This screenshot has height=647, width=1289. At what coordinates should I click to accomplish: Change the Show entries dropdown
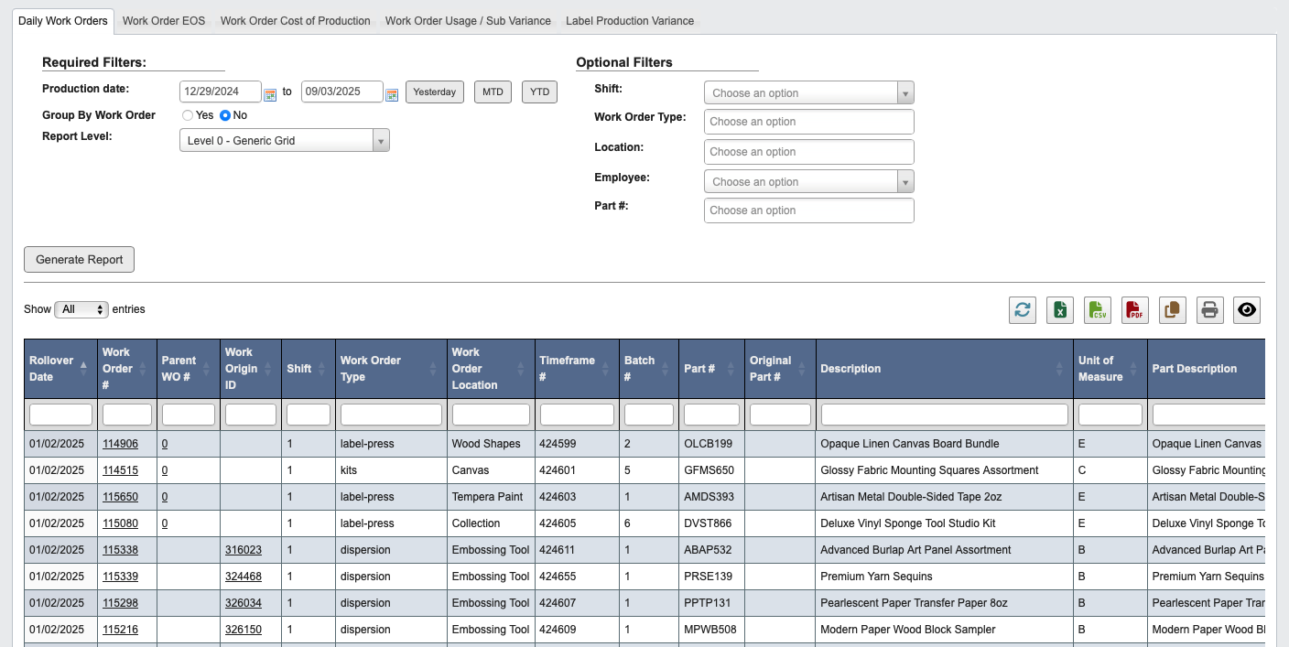(81, 308)
